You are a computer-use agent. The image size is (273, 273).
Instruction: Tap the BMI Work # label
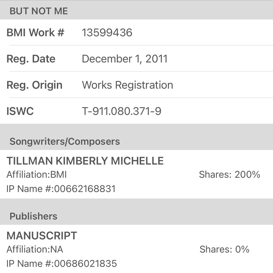[35, 32]
